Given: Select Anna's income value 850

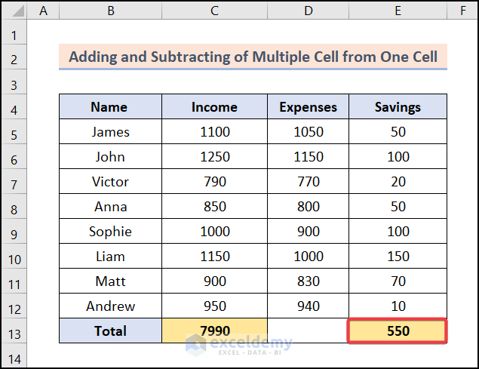Looking at the screenshot, I should click(x=214, y=206).
